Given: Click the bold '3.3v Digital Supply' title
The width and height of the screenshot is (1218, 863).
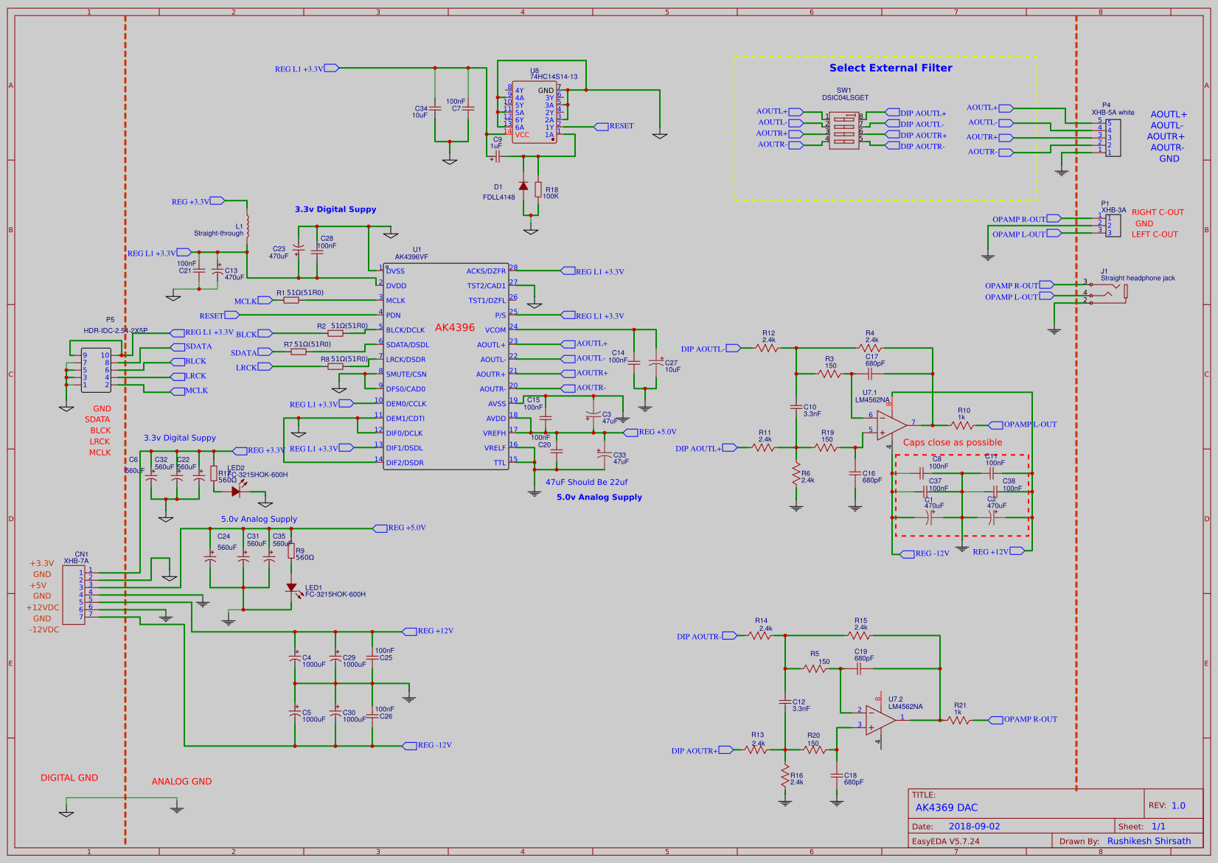Looking at the screenshot, I should 335,209.
